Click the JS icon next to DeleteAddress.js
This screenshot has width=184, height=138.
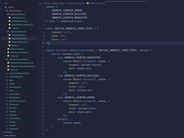[10, 21]
